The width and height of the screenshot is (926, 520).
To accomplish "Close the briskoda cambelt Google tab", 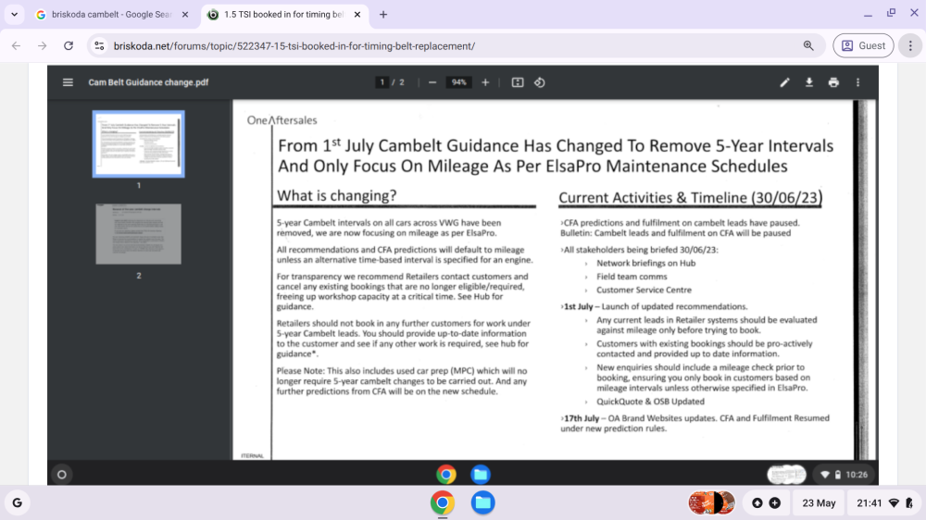I will [185, 15].
